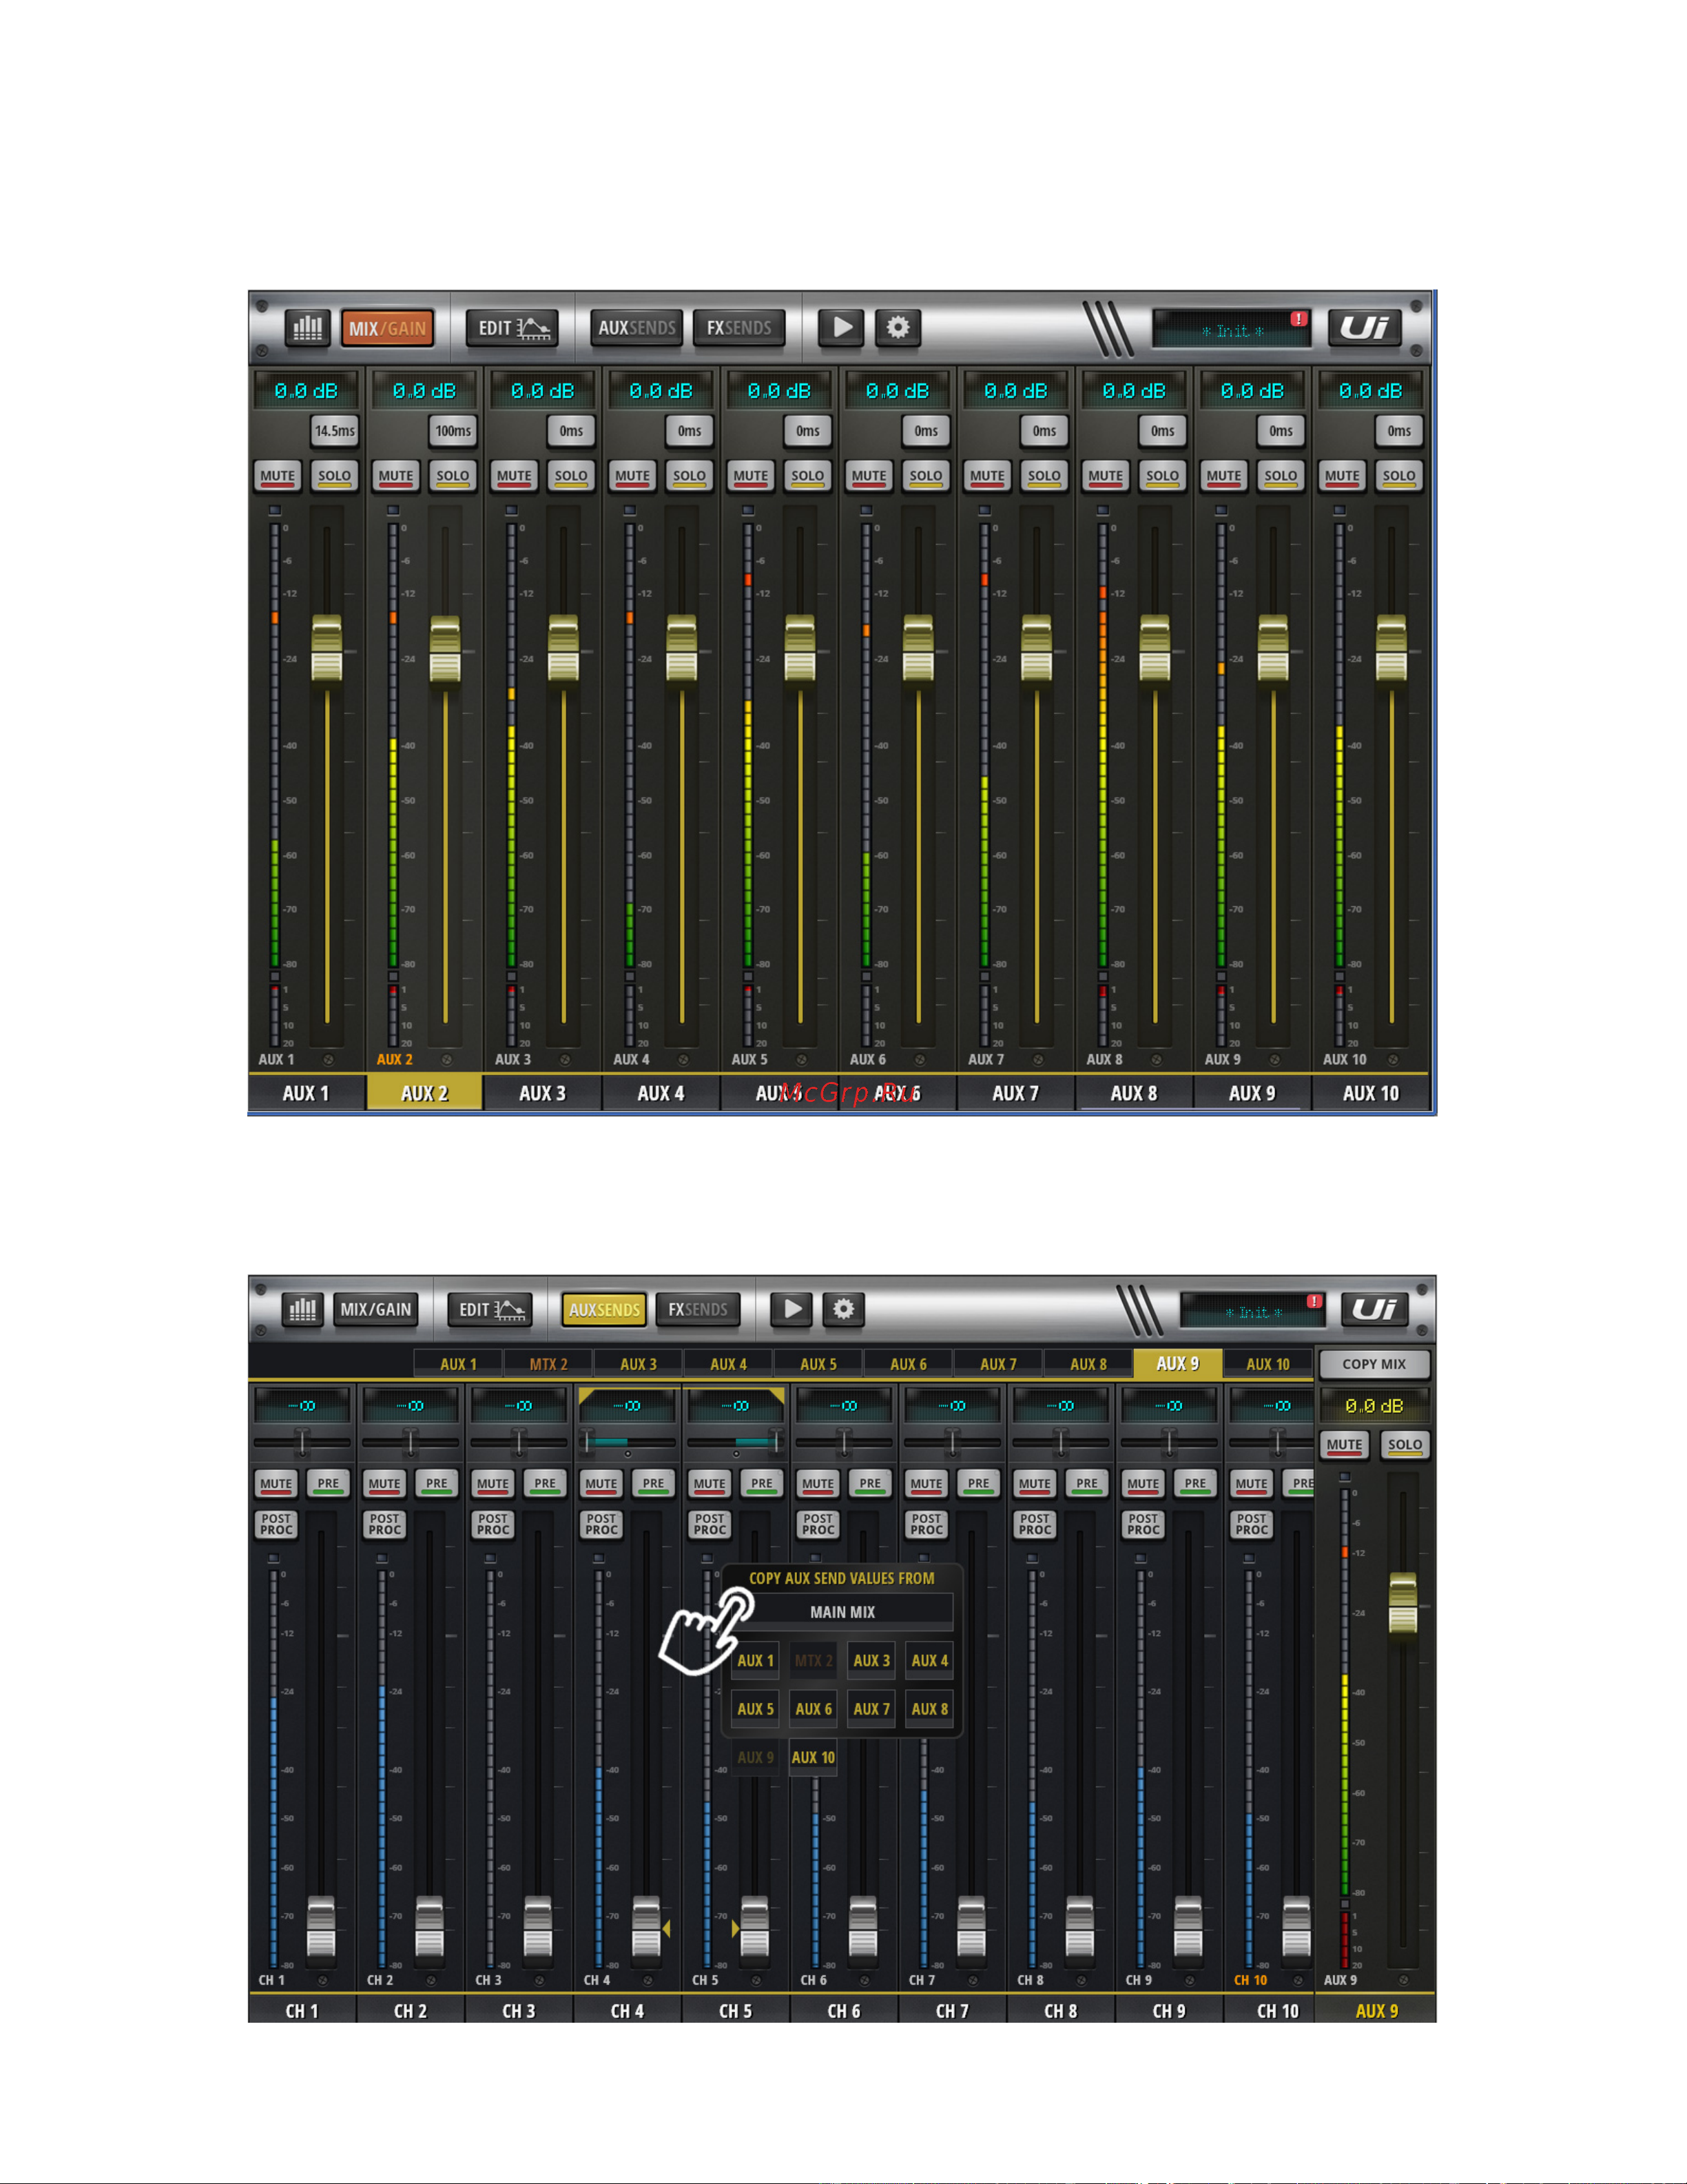This screenshot has width=1687, height=2184.
Task: Open 0ms delay setting on AUX 3
Action: click(x=570, y=431)
